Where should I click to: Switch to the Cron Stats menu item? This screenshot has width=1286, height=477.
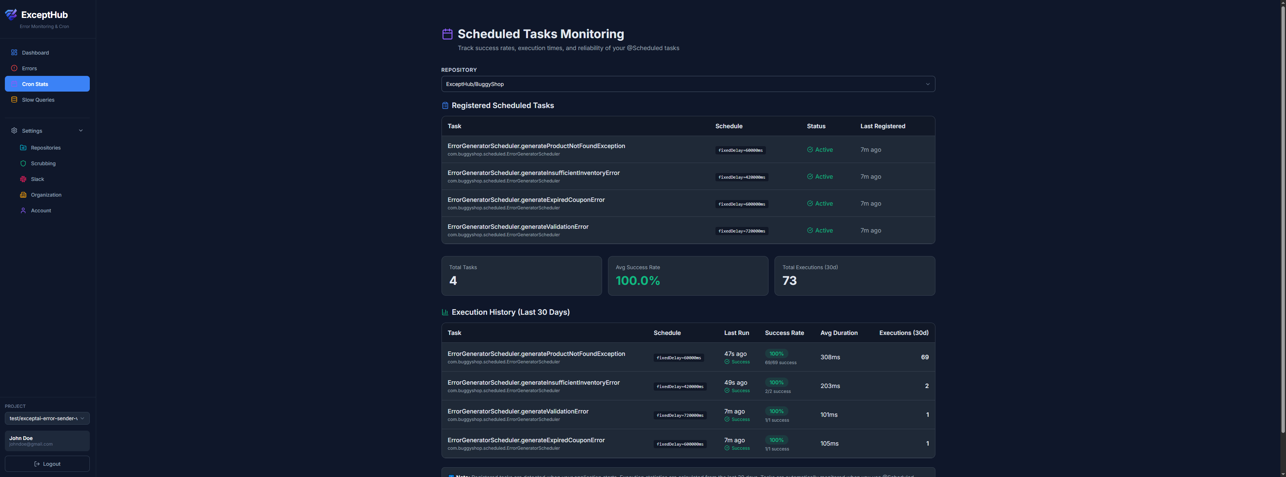point(35,84)
